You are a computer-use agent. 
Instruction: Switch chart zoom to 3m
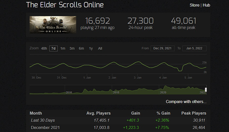(72, 49)
